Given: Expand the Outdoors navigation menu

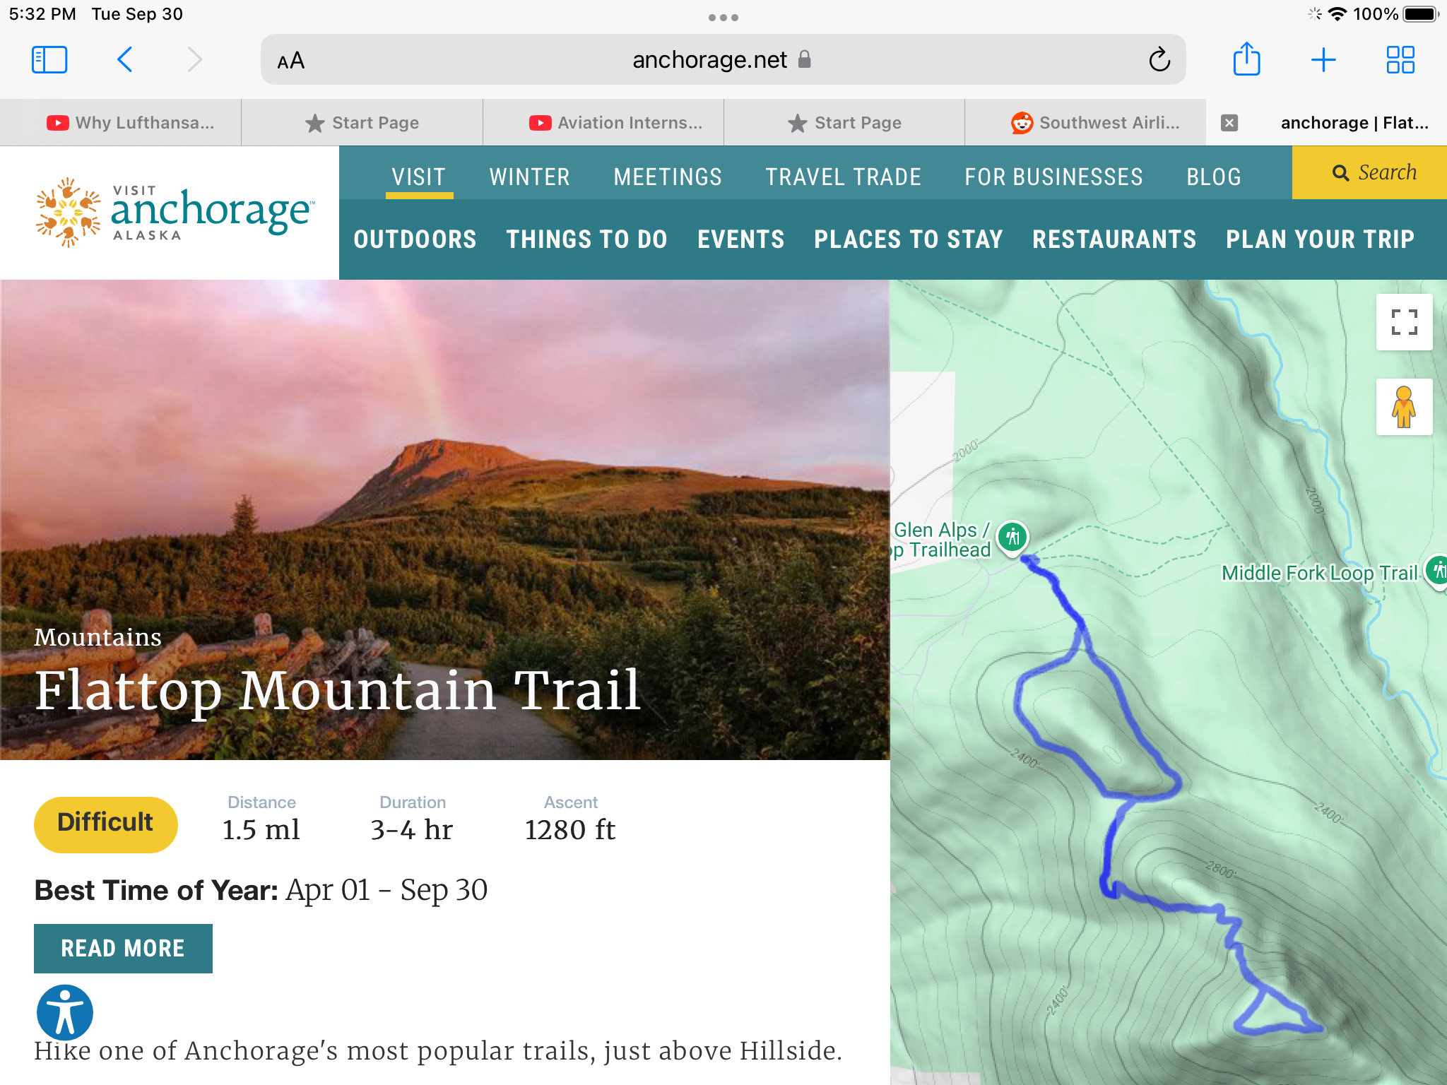Looking at the screenshot, I should pos(415,239).
